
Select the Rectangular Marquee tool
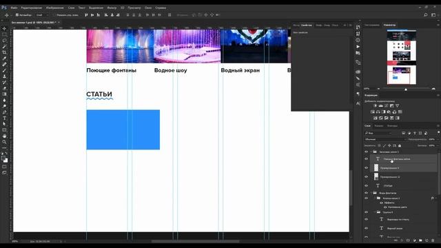[4, 34]
